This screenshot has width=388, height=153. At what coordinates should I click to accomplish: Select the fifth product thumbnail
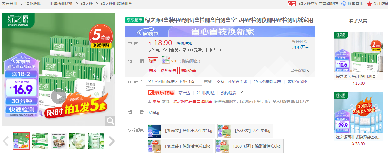tap(96, 141)
